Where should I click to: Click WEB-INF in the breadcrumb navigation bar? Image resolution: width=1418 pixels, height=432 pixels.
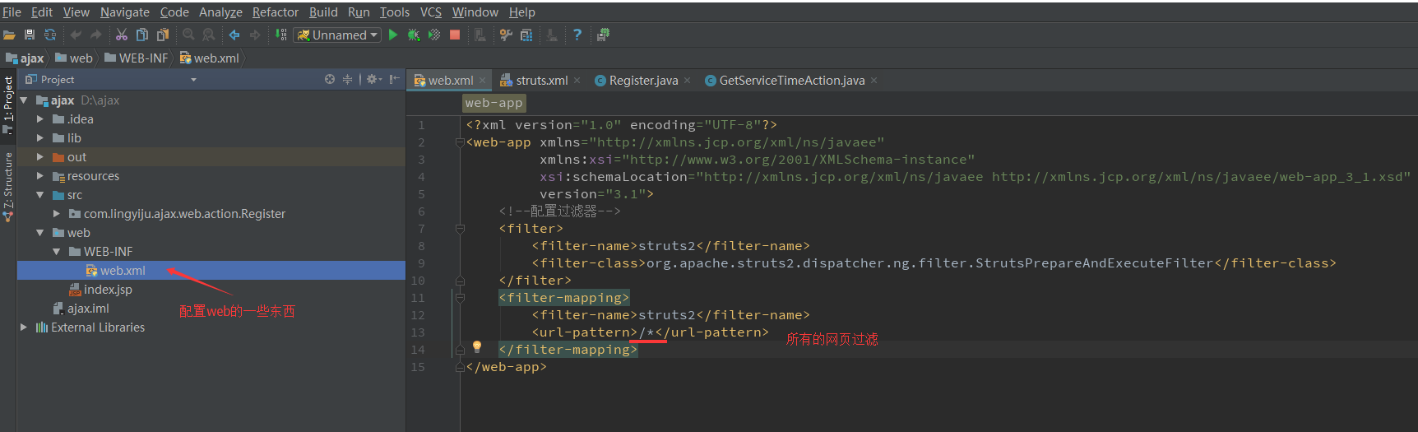pos(142,58)
